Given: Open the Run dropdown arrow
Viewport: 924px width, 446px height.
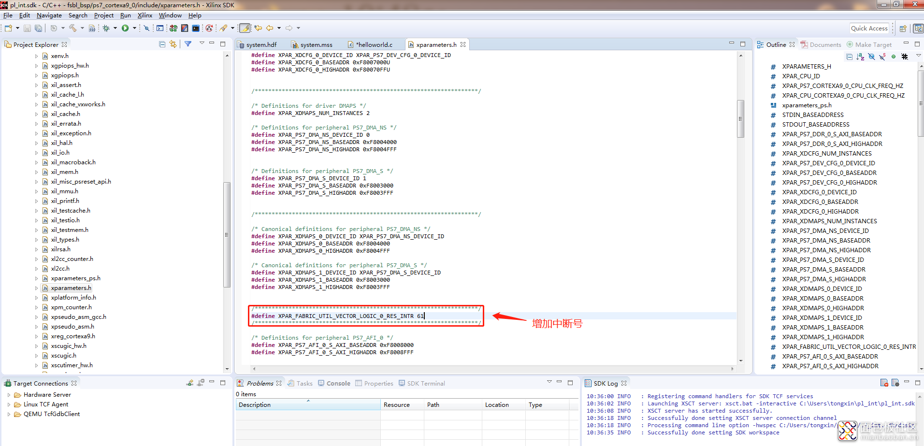Looking at the screenshot, I should (134, 28).
